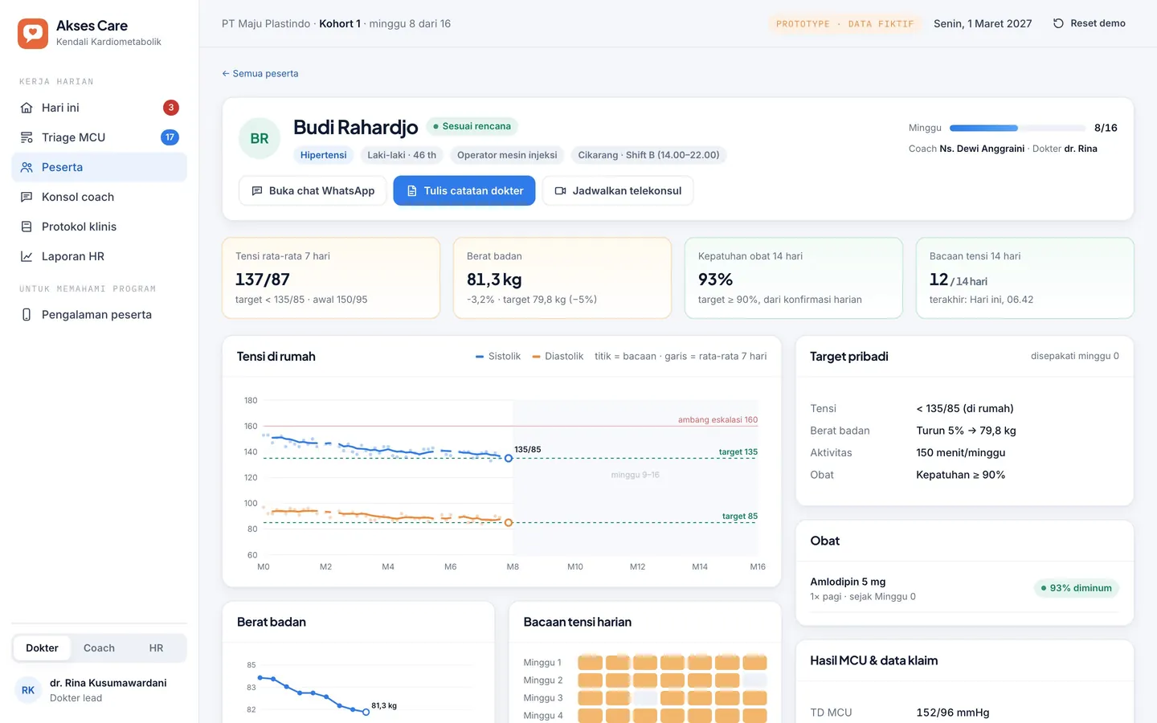Click the blue badge on Triage MCU
The image size is (1157, 723).
pos(170,137)
